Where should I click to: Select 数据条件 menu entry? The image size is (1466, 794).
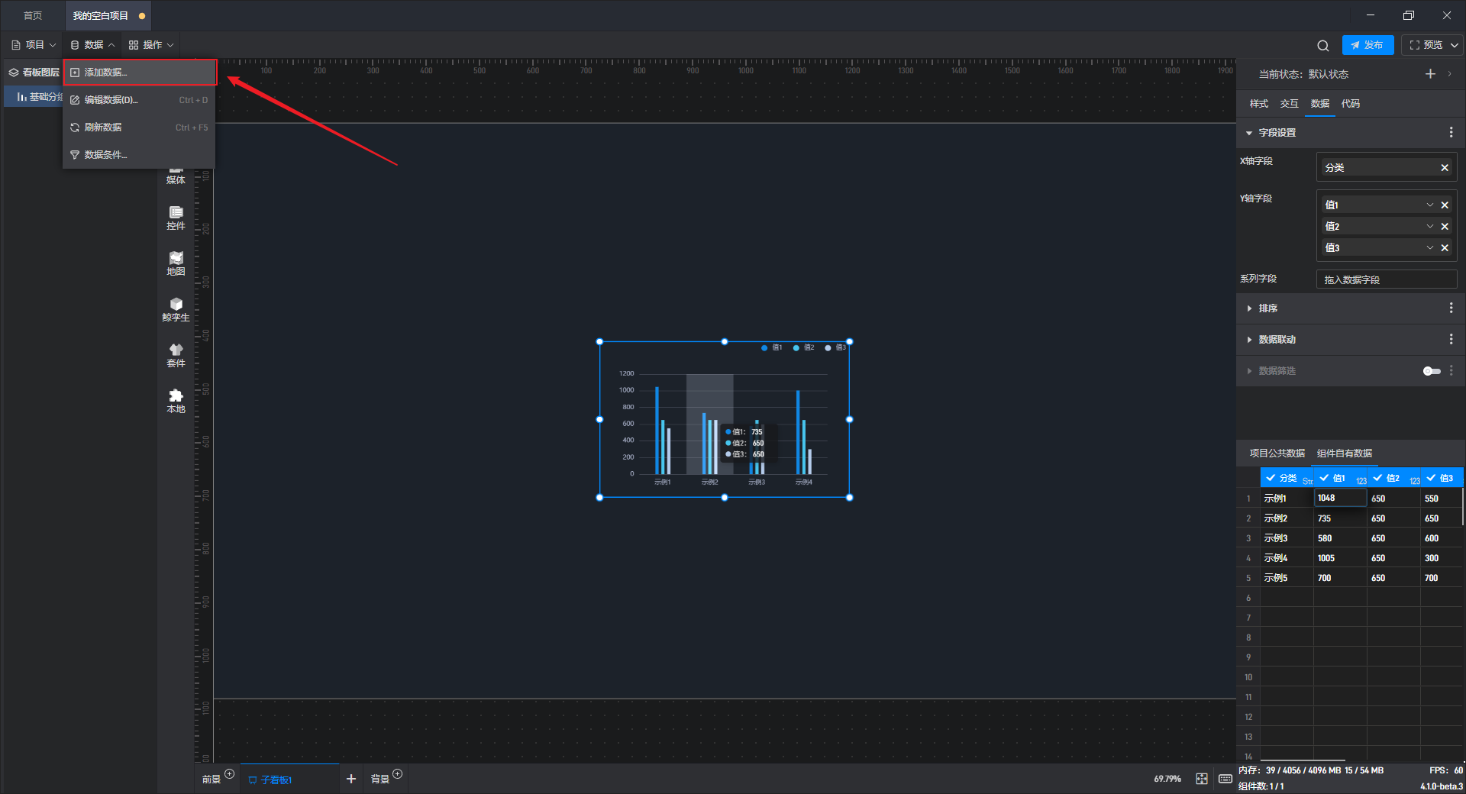coord(140,155)
